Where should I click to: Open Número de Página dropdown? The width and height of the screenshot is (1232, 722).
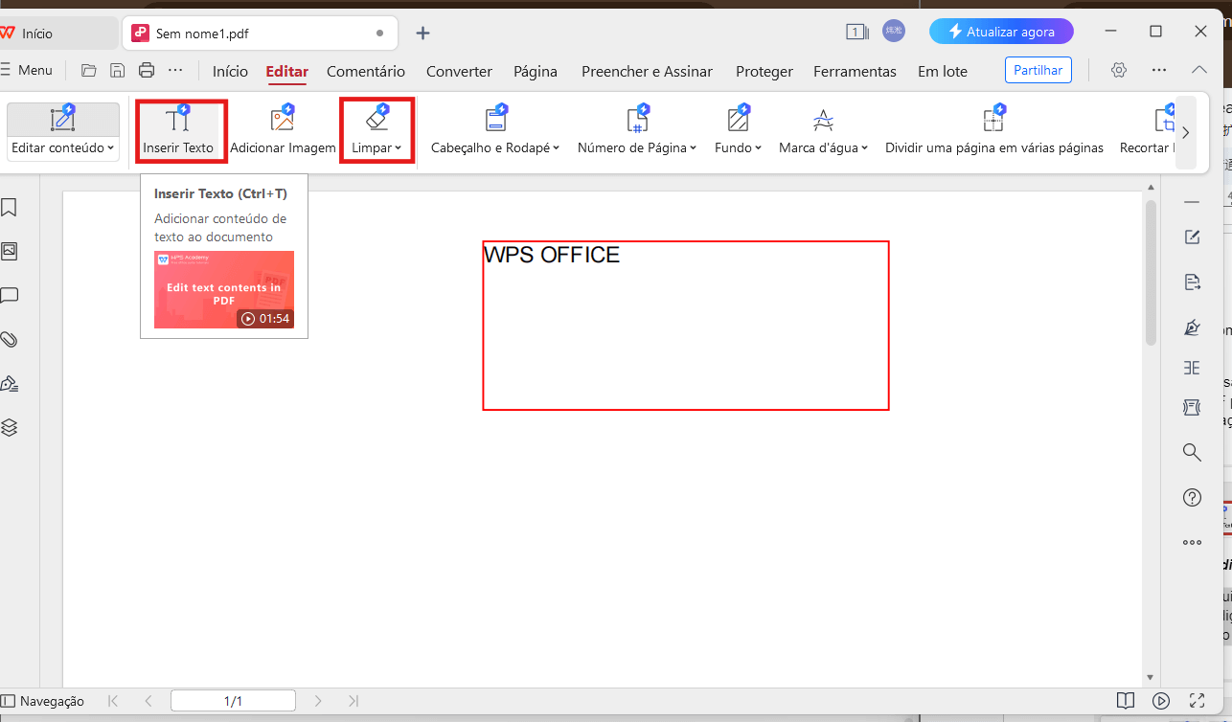point(637,132)
